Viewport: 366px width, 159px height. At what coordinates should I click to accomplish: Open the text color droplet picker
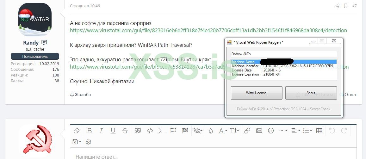click(x=211, y=131)
